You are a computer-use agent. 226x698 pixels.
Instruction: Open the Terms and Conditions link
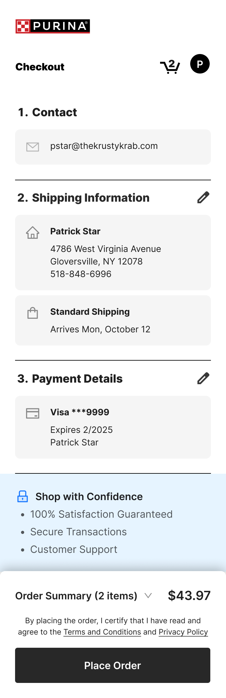click(x=102, y=632)
